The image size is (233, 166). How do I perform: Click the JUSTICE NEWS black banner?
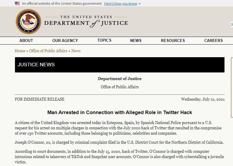[120, 65]
